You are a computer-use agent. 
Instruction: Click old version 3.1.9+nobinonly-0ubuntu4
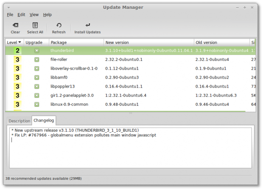click(222, 51)
